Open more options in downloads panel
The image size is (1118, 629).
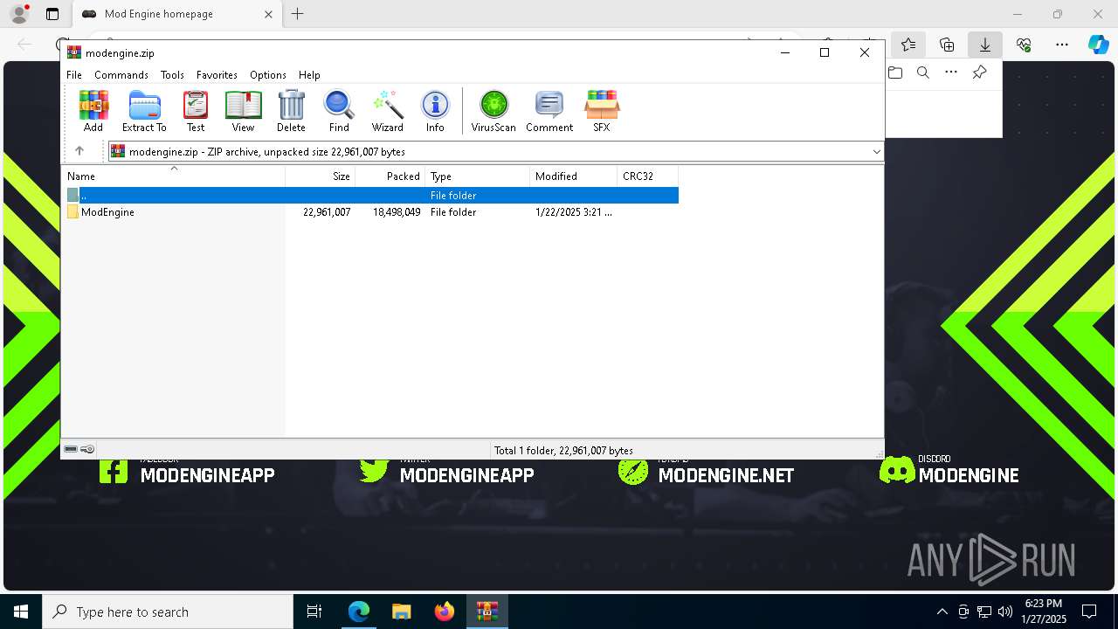951,73
